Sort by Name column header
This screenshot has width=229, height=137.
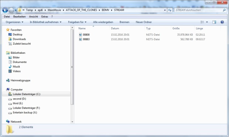tap(82, 28)
